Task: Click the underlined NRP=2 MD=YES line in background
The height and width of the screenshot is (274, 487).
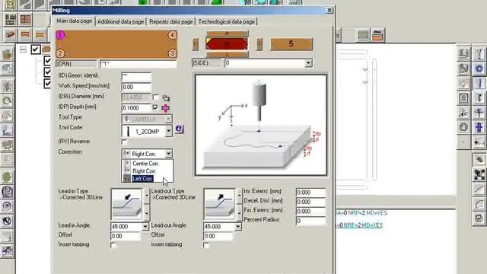Action: (360, 225)
